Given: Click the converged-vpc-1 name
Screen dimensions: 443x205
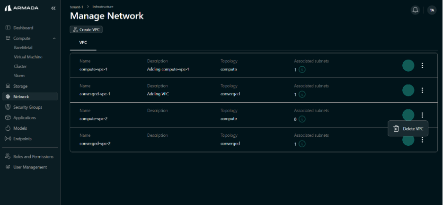Looking at the screenshot, I should point(95,94).
